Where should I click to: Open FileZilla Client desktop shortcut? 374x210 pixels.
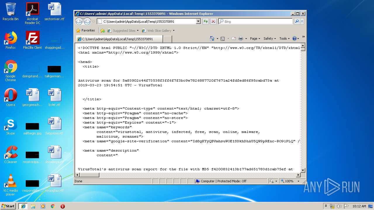point(32,40)
